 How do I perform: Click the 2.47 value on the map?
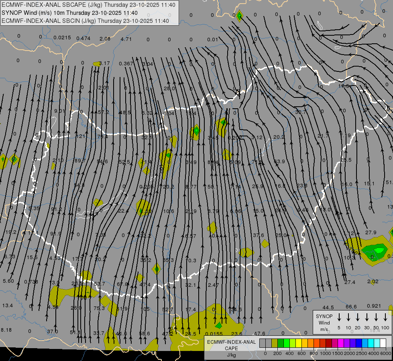(x=213, y=285)
